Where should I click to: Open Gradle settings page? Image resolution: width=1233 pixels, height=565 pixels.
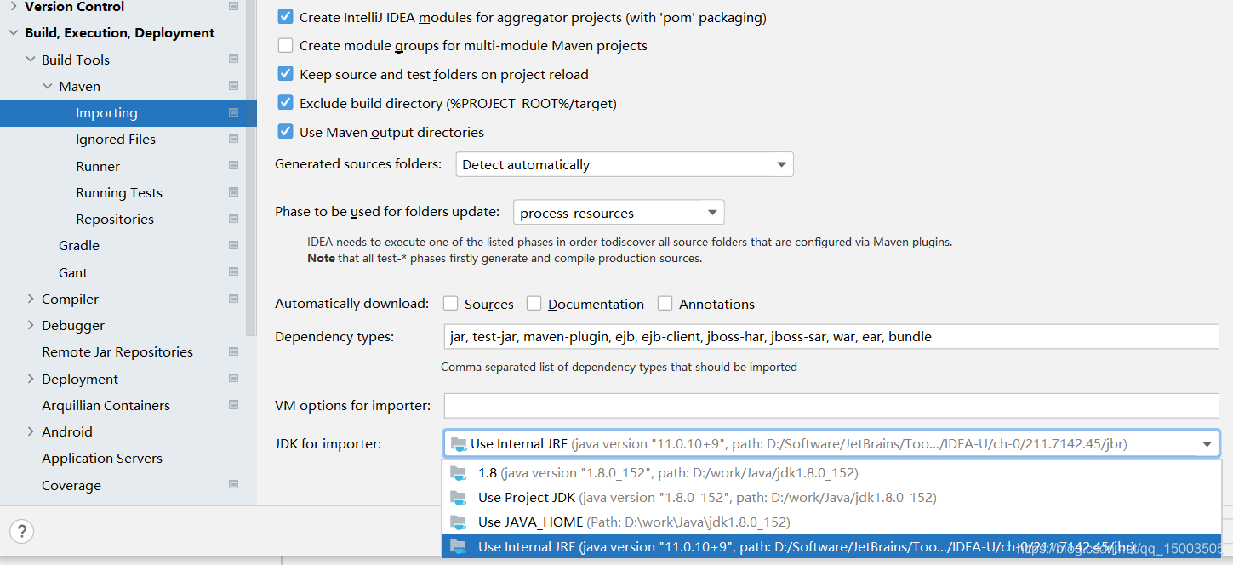[79, 245]
